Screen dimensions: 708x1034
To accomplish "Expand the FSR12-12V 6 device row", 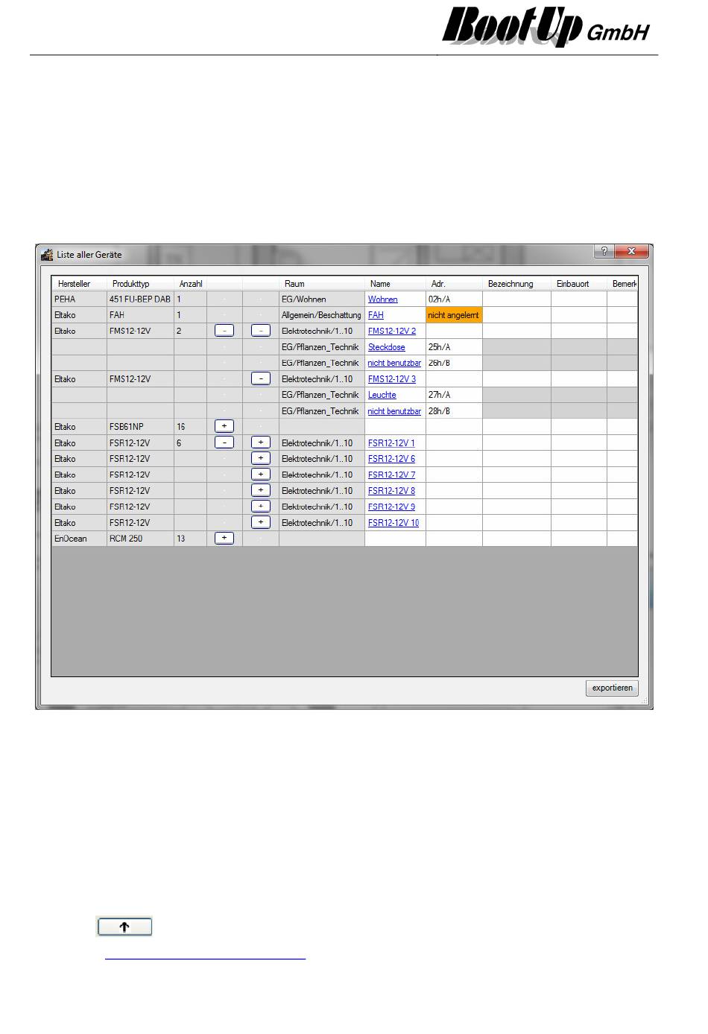I will coord(261,458).
